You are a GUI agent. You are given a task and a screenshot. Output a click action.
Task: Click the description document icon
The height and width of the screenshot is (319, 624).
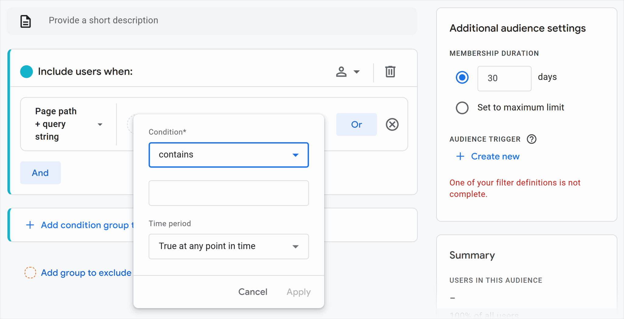pos(26,21)
